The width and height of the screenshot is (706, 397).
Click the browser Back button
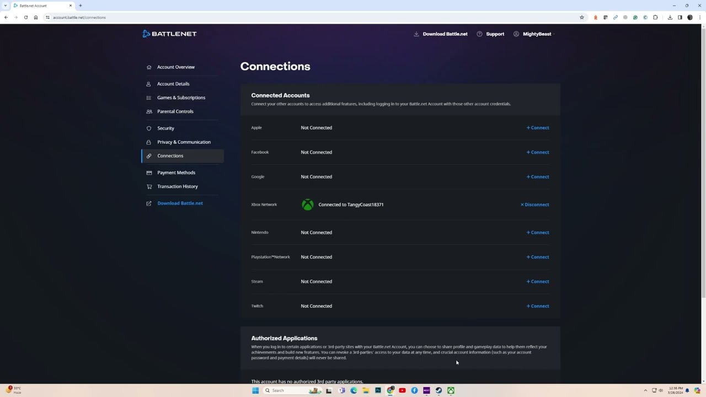point(6,17)
